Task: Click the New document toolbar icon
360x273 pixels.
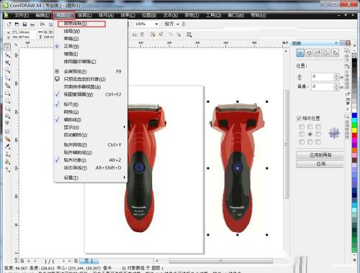Action: point(9,24)
